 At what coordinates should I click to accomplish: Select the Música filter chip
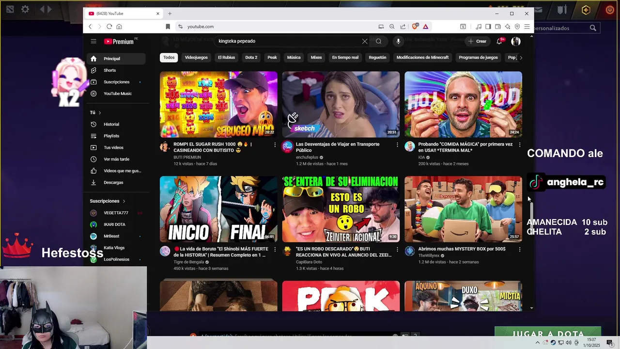pos(294,57)
